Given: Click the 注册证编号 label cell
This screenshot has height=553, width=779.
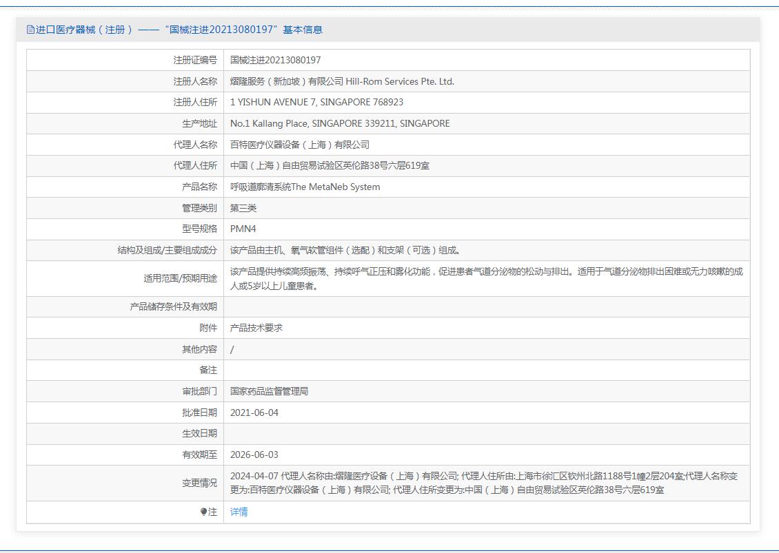Looking at the screenshot, I should click(125, 60).
